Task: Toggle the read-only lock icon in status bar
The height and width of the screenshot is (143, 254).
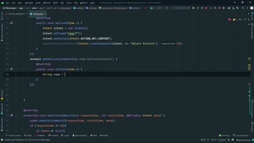Action: 229,140
